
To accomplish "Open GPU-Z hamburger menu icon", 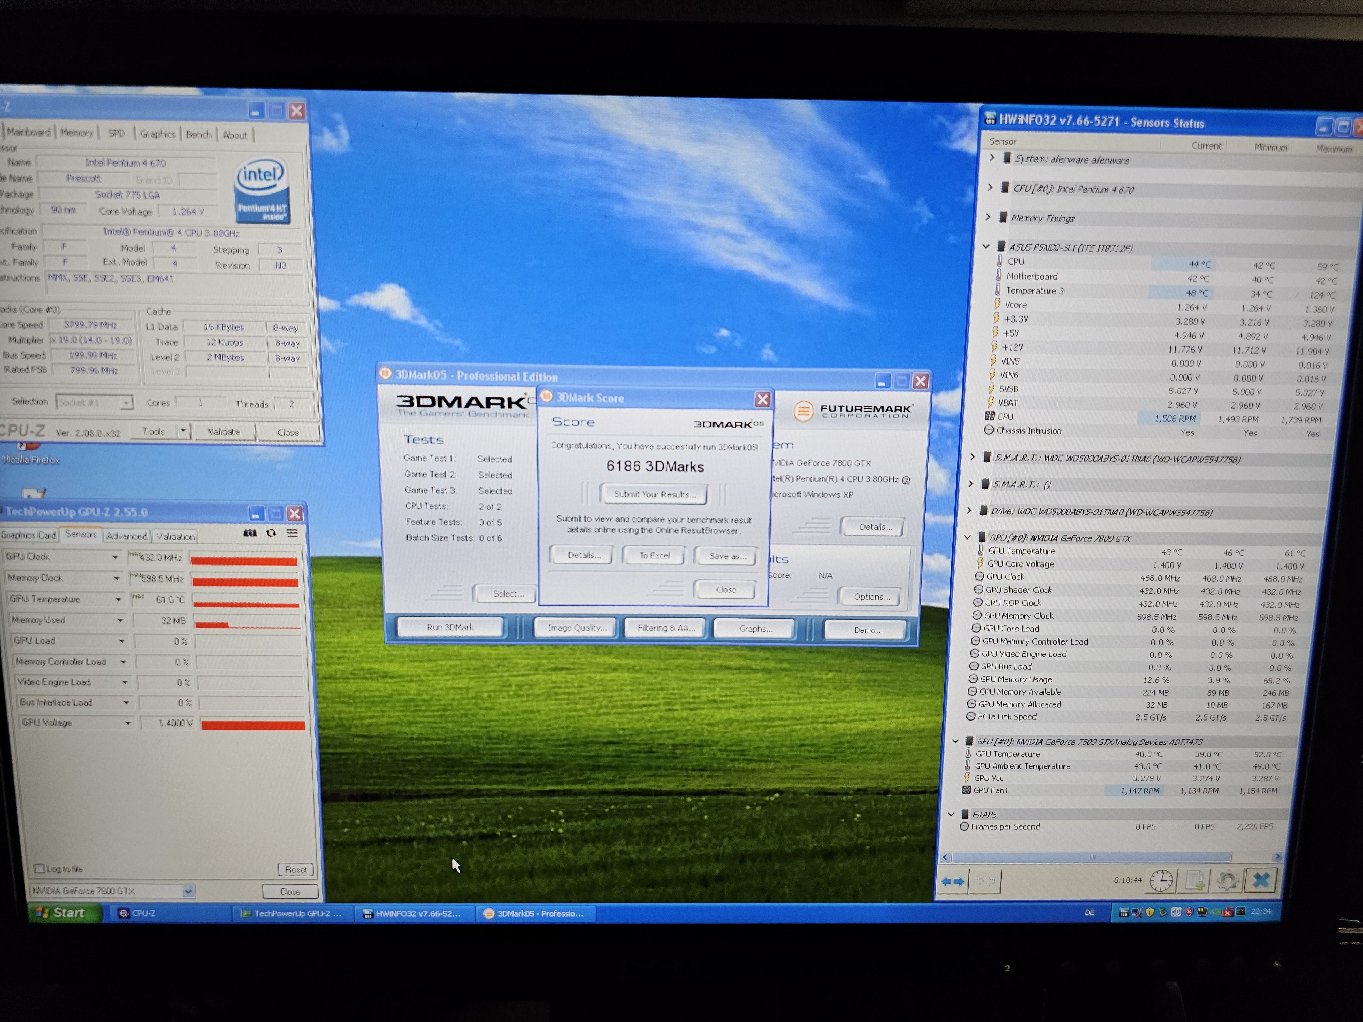I will 293,533.
